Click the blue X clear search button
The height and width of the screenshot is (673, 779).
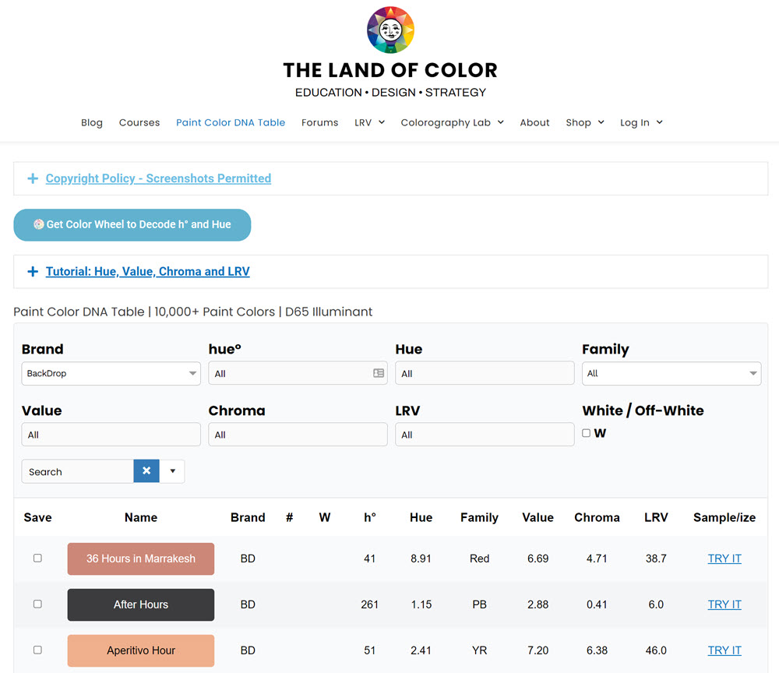click(146, 471)
